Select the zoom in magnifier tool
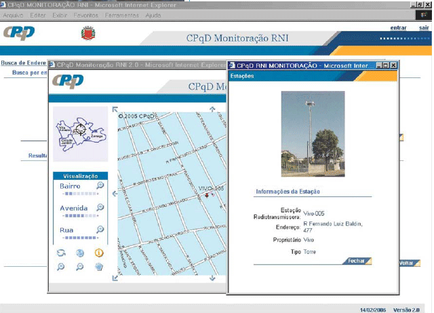This screenshot has width=434, height=313. pyautogui.click(x=61, y=267)
